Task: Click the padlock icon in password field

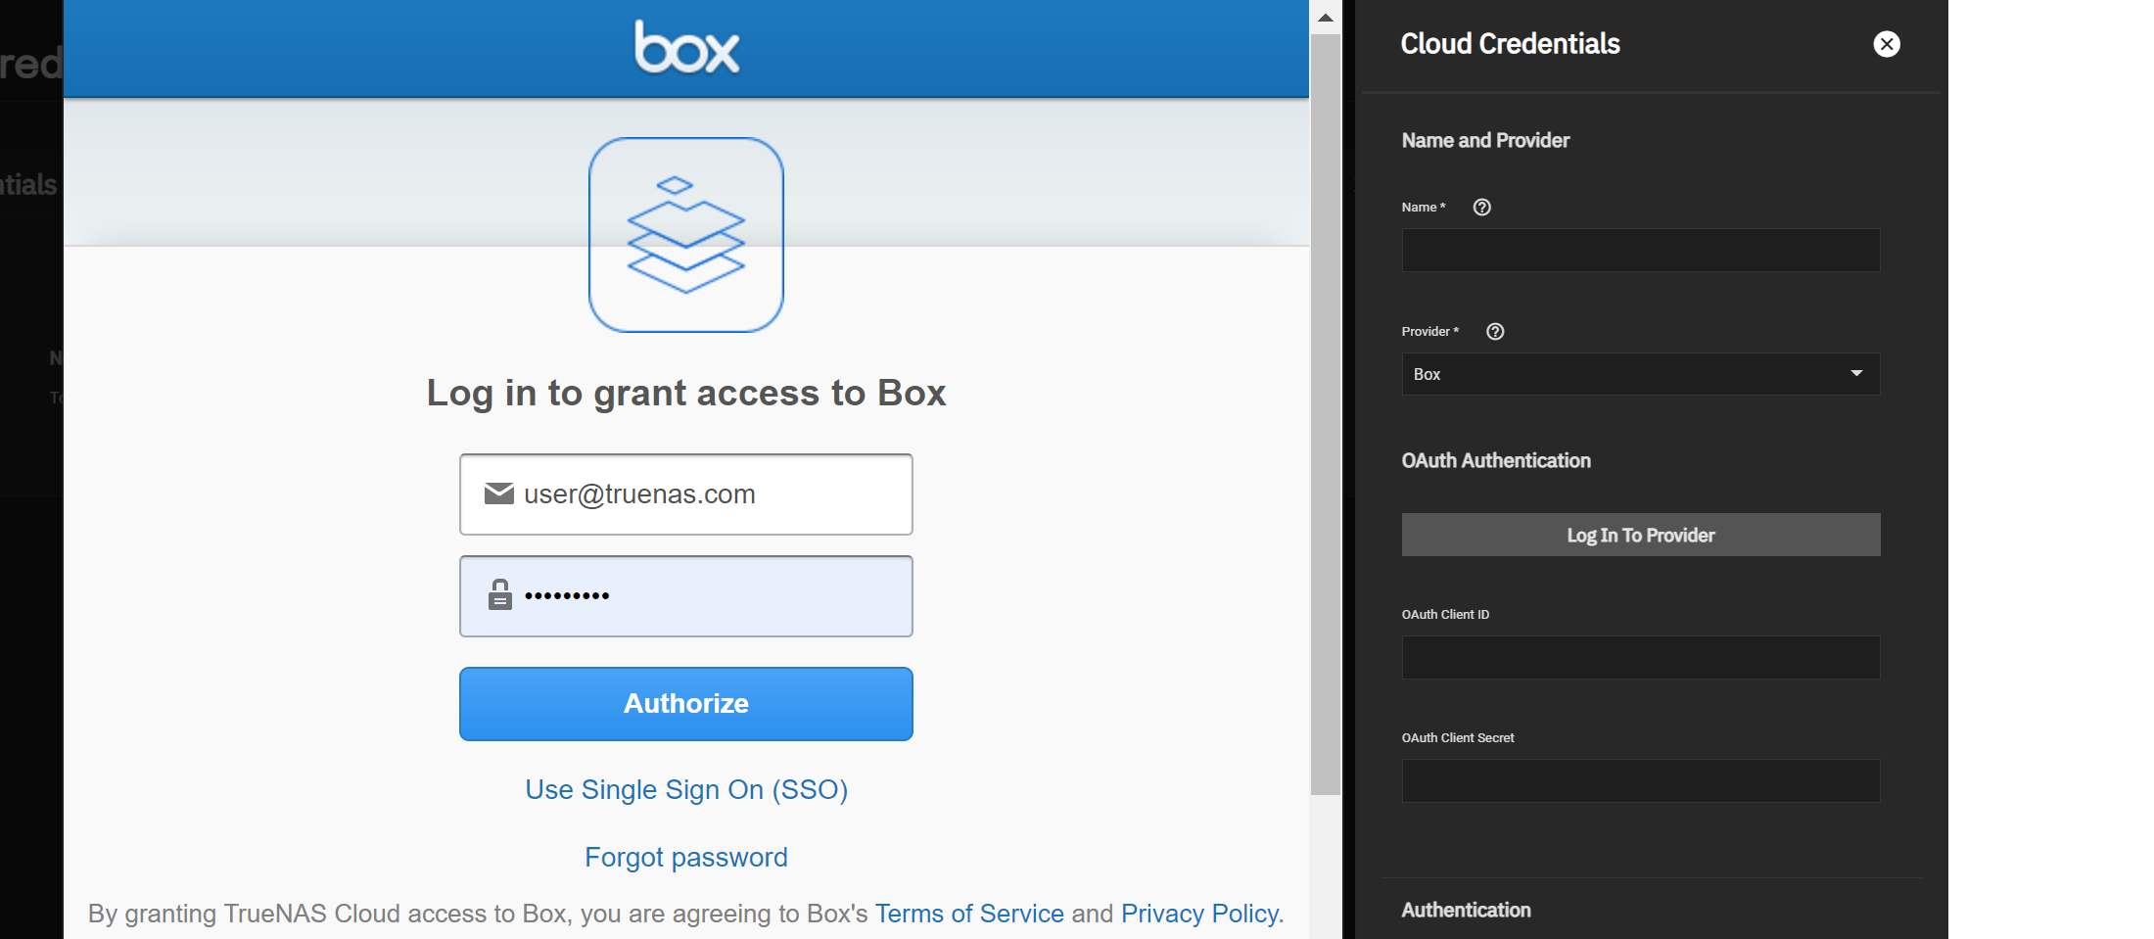Action: tap(500, 594)
